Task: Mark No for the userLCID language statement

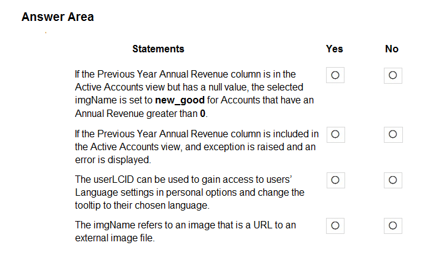Action: point(392,180)
